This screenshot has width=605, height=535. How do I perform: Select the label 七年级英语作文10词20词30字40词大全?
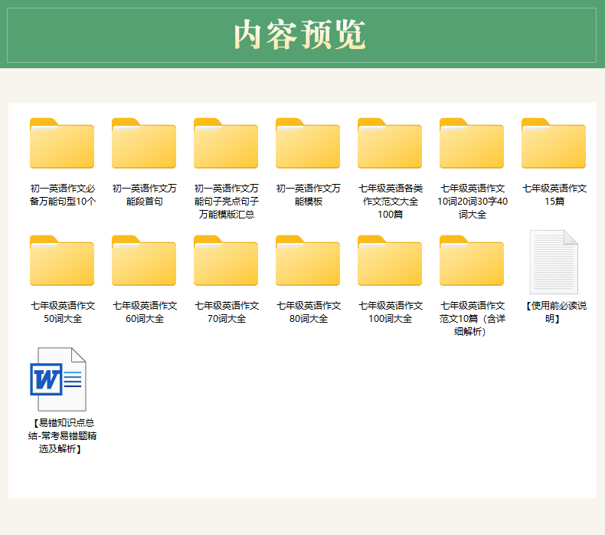click(473, 202)
